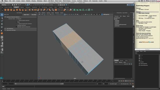Click the go to start playback button

click(x=119, y=81)
